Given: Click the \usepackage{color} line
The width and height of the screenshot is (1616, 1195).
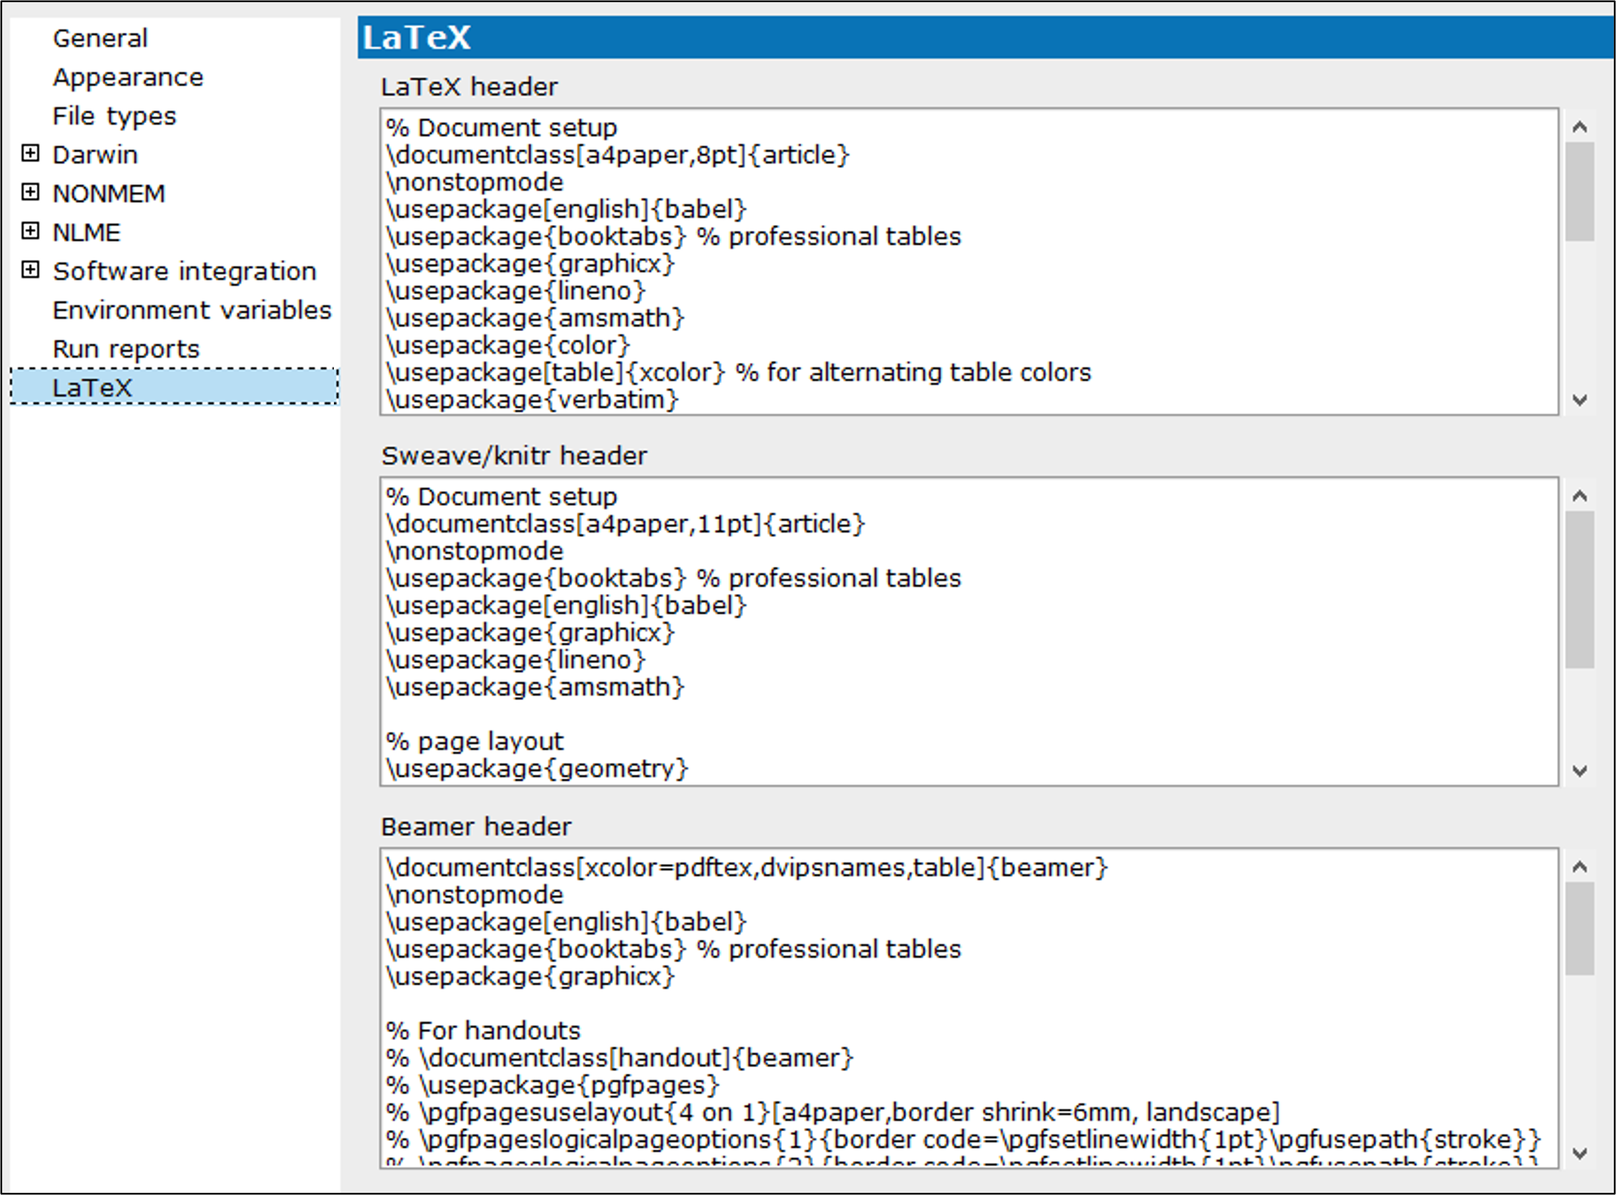Looking at the screenshot, I should click(x=508, y=345).
